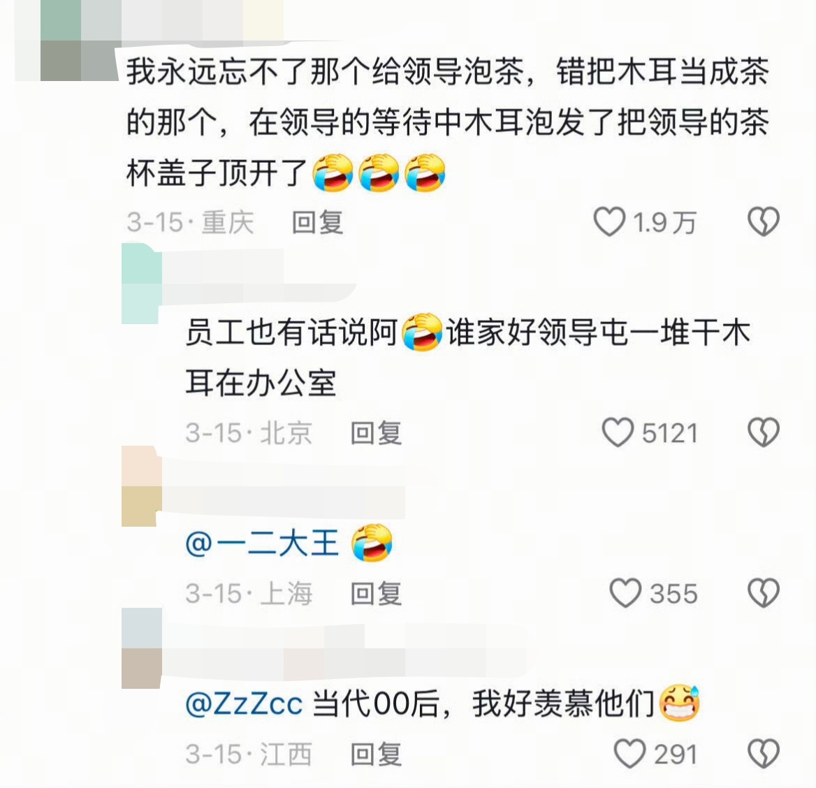Tap broken heart on the Beijing reply
Viewport: 816px width, 788px height.
764,432
